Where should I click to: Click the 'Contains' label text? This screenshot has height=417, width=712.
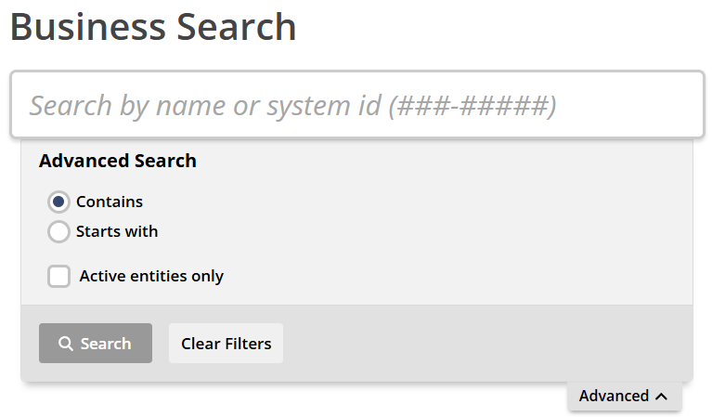[110, 202]
